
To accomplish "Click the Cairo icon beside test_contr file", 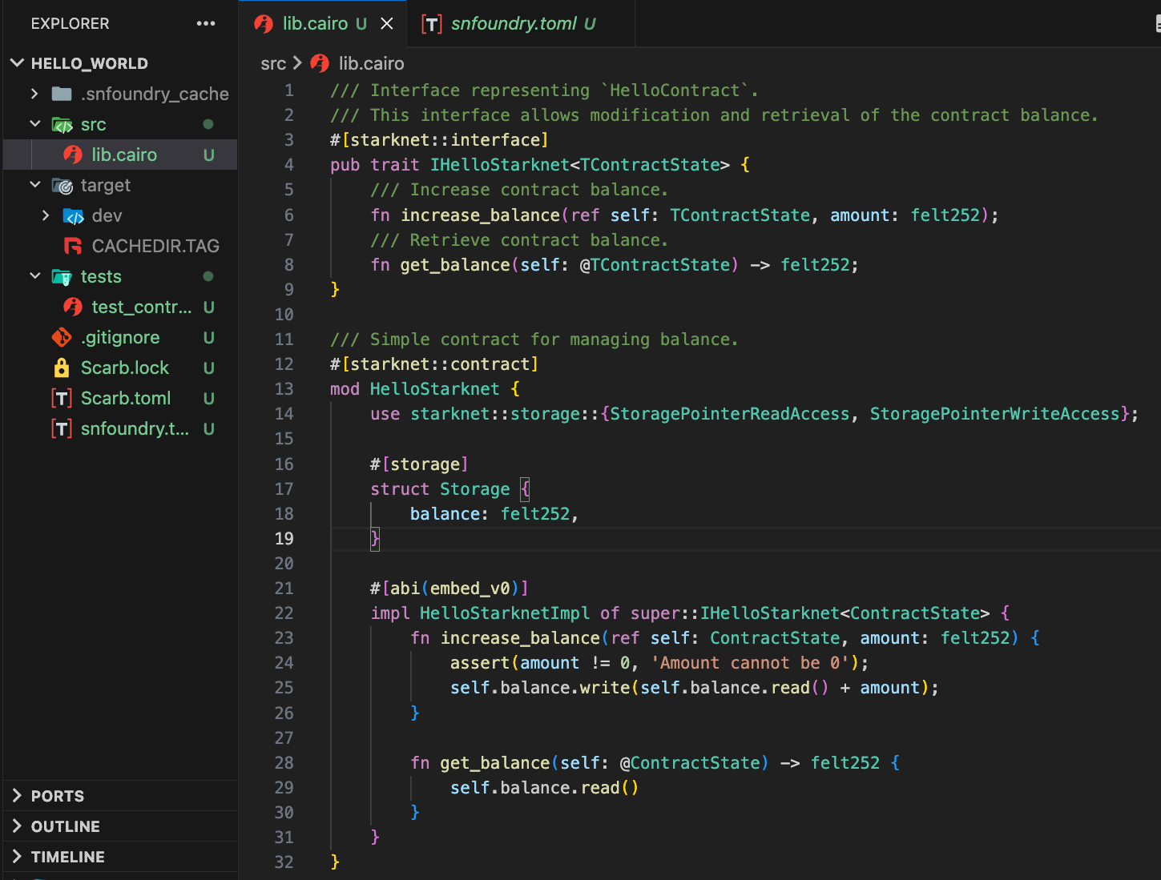I will click(x=73, y=307).
